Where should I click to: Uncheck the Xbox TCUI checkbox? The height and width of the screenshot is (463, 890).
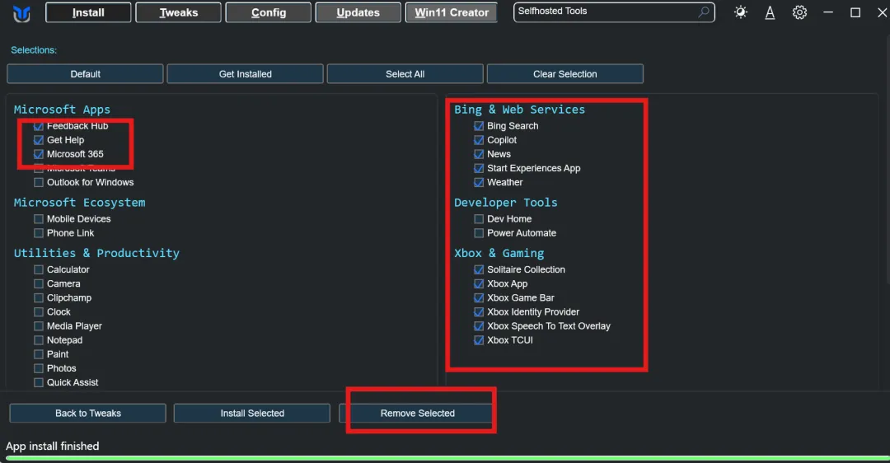479,340
